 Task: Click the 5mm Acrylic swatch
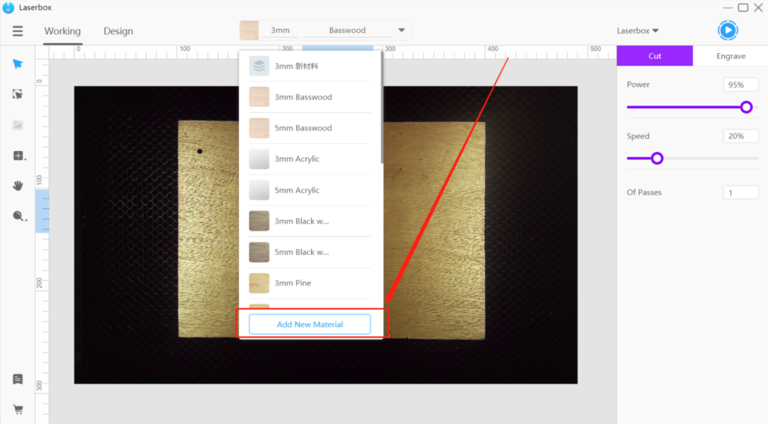pos(259,190)
